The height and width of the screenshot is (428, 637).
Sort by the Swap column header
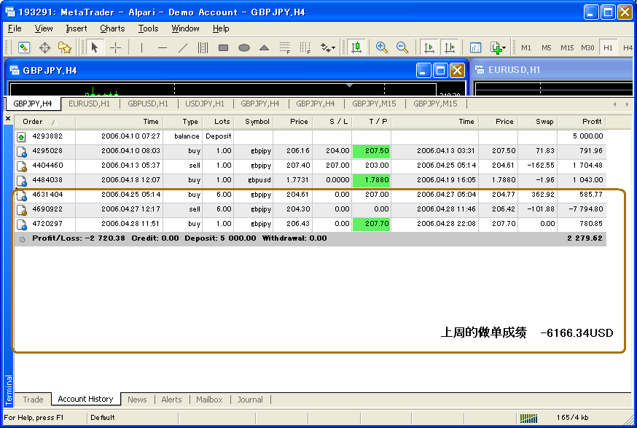pos(538,122)
